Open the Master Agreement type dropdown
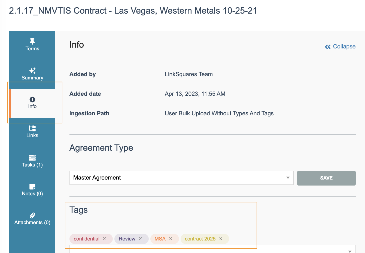Screen dimensions: 365x253 [288, 178]
